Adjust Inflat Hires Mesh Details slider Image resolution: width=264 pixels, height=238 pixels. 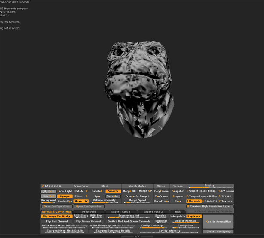pyautogui.click(x=64, y=226)
